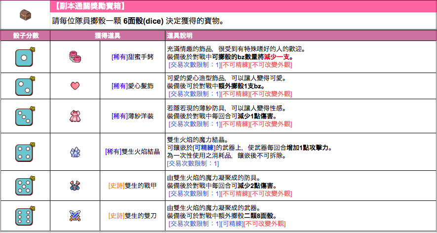Click [不可精練] in the heart hairpin row

[235, 94]
